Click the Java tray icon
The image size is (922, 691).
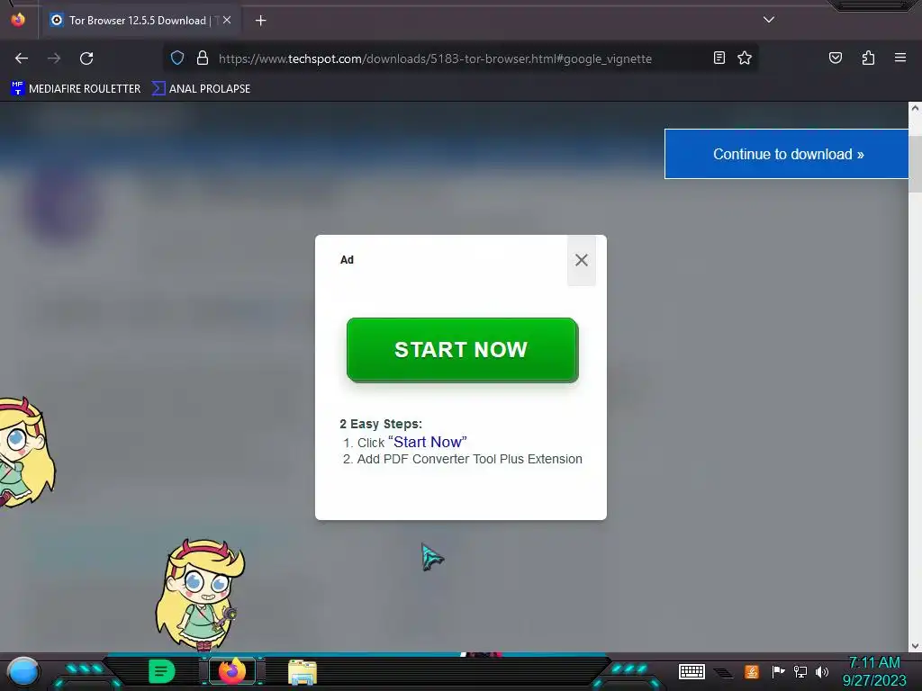pos(752,671)
